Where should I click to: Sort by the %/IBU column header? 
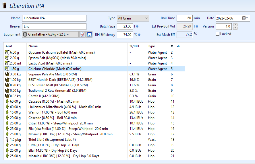coord(134,46)
